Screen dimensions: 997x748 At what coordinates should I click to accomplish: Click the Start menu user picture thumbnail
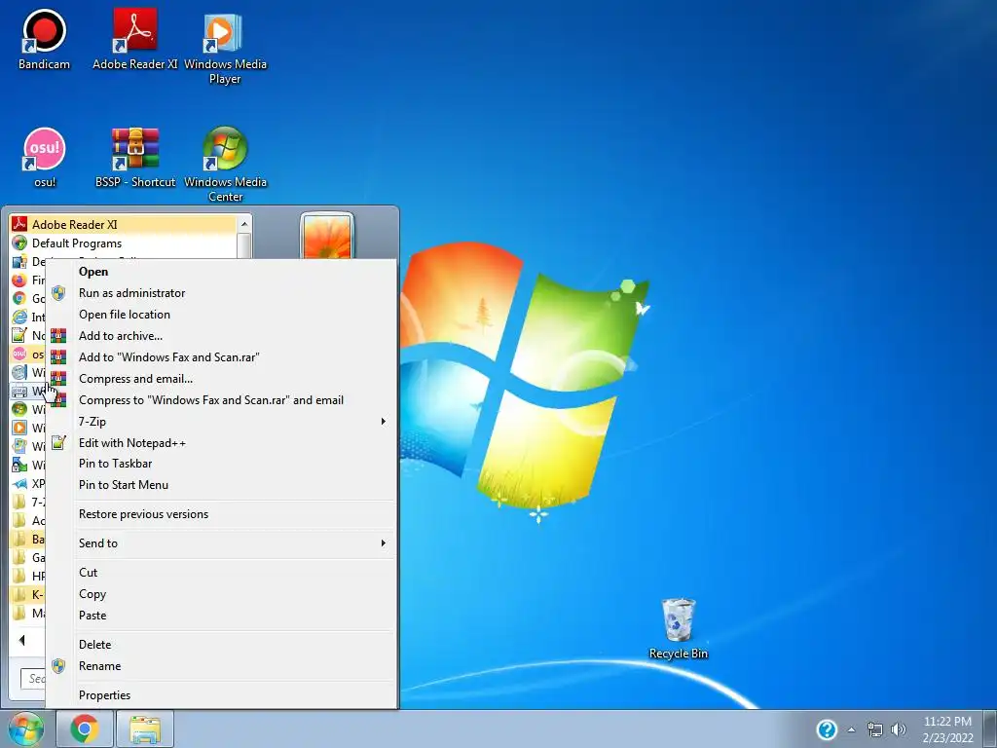[327, 236]
